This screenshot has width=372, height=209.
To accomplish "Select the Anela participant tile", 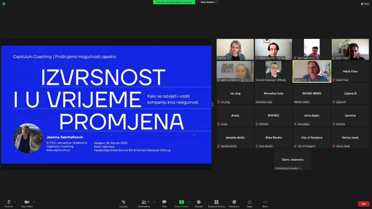I will (x=235, y=115).
